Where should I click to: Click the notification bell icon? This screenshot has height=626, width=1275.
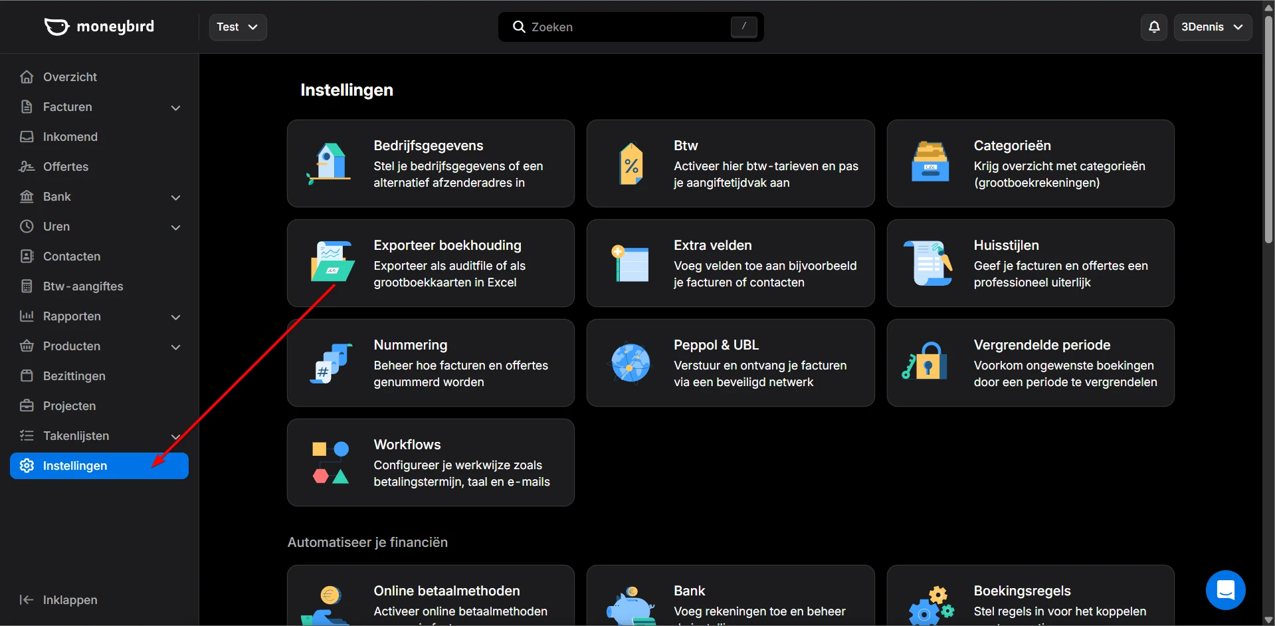1153,27
